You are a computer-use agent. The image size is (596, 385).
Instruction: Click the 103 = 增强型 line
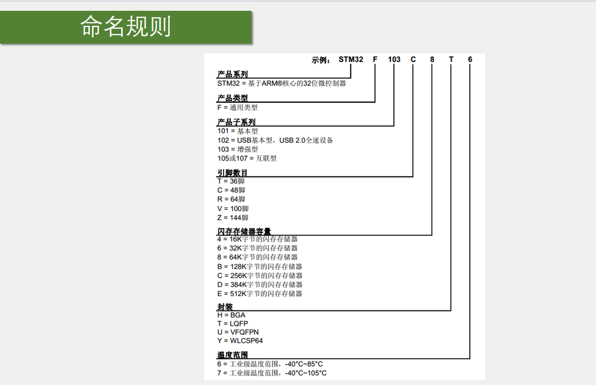pos(238,149)
